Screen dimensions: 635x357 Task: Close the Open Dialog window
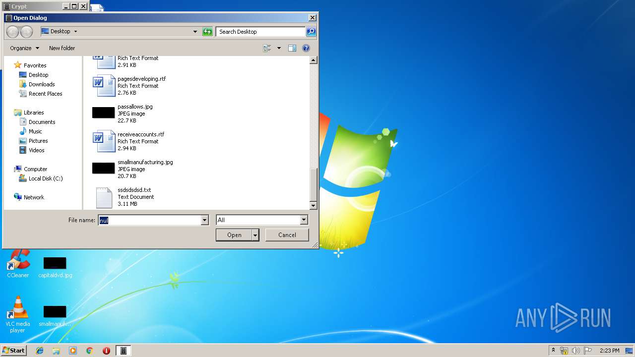point(312,18)
